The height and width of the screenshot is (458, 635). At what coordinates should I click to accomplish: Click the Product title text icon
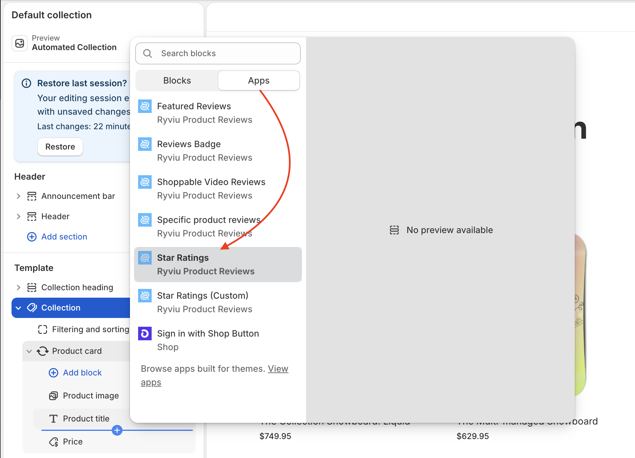point(53,419)
